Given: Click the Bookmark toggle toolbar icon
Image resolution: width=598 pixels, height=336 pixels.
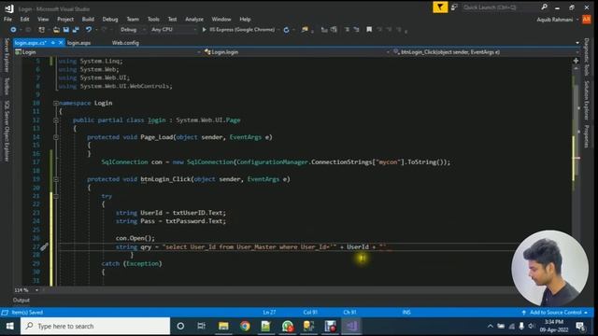Looking at the screenshot, I should click(x=369, y=29).
